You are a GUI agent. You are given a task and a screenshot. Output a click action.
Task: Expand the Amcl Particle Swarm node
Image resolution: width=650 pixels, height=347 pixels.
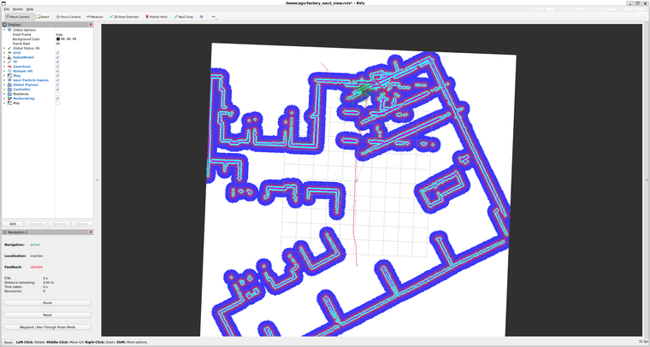(4, 80)
